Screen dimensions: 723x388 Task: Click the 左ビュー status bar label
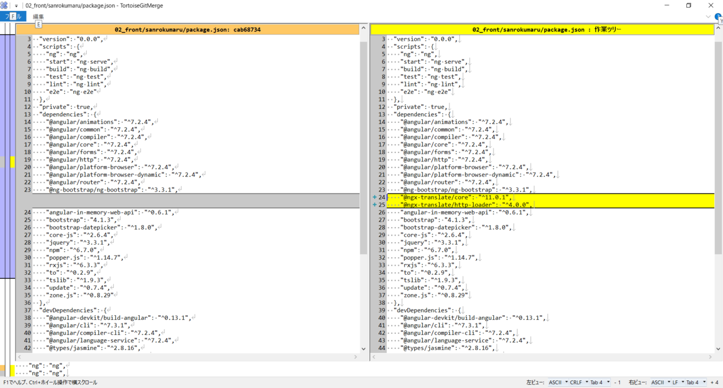[536, 382]
